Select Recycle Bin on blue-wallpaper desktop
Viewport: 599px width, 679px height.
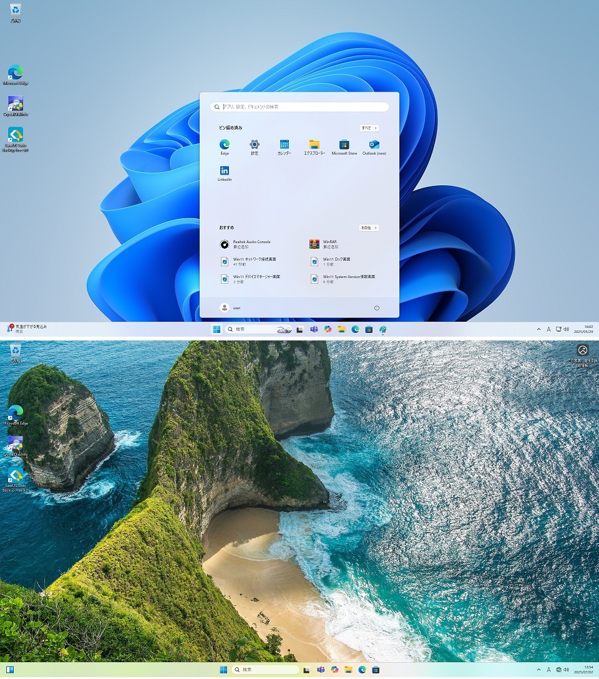15,12
